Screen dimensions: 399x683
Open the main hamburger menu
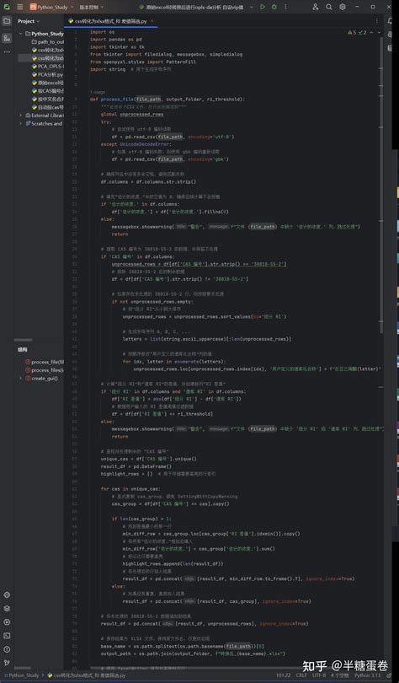[x=19, y=7]
